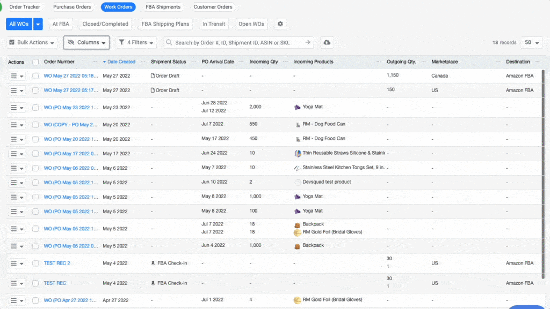Click the search arrow submit icon
Viewport: 550px width, 309px height.
308,42
